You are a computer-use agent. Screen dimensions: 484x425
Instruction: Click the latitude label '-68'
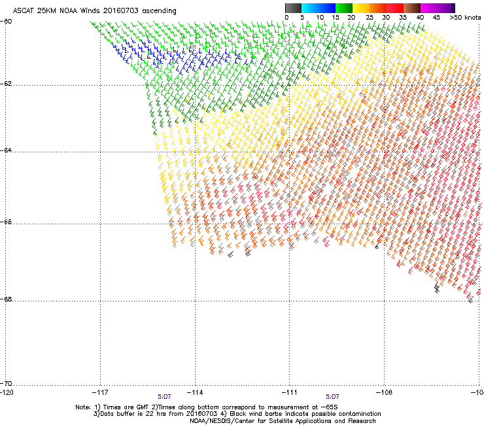pos(6,299)
